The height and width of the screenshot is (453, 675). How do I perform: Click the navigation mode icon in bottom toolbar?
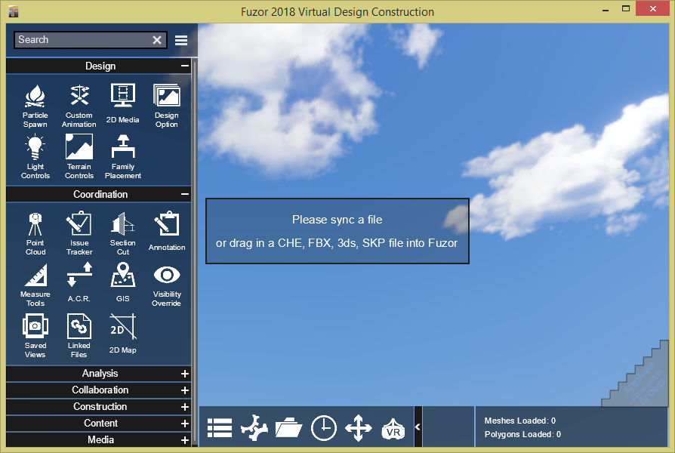click(254, 428)
